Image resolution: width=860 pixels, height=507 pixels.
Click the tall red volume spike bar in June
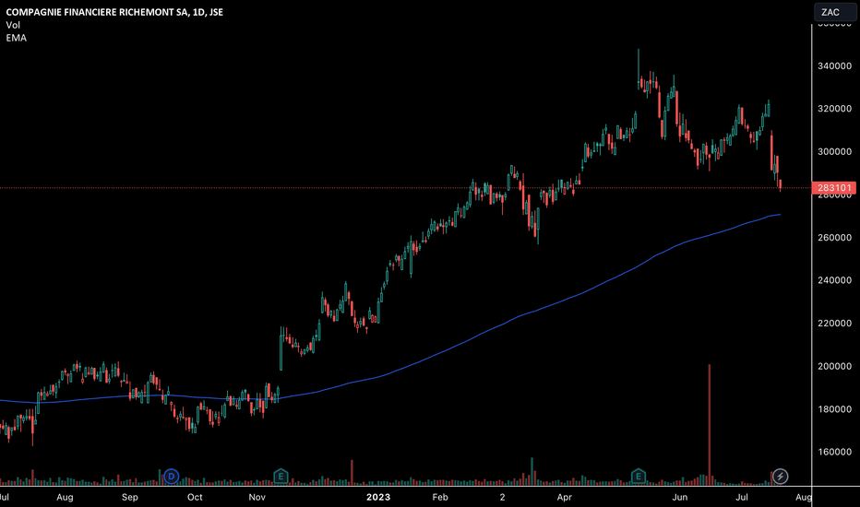tap(710, 425)
